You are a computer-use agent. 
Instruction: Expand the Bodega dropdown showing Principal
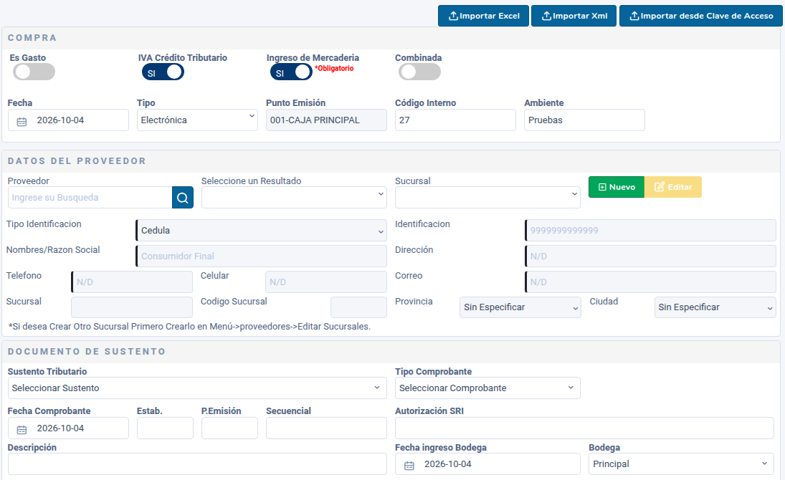tap(681, 464)
